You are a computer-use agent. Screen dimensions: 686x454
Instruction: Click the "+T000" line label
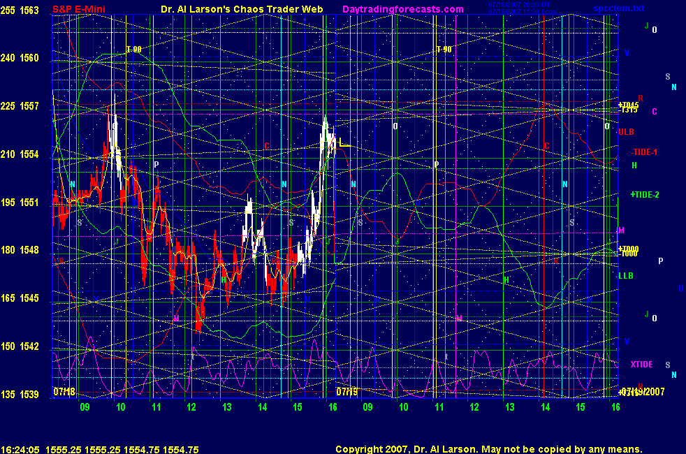(628, 249)
